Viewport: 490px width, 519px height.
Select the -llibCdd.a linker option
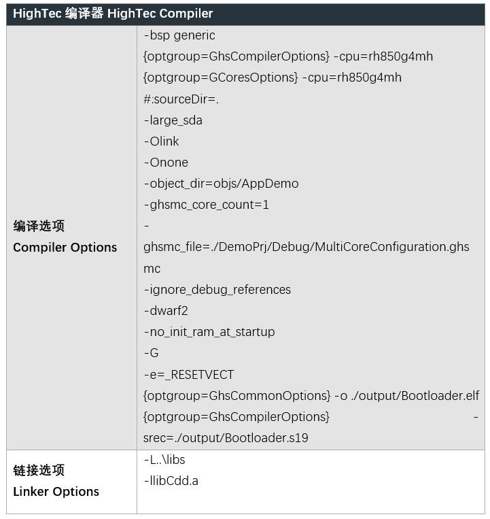pyautogui.click(x=171, y=482)
